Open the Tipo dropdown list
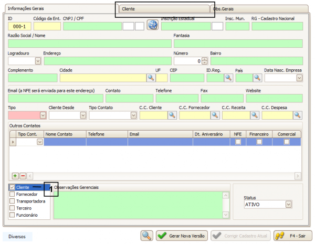The image size is (315, 244). click(43, 115)
